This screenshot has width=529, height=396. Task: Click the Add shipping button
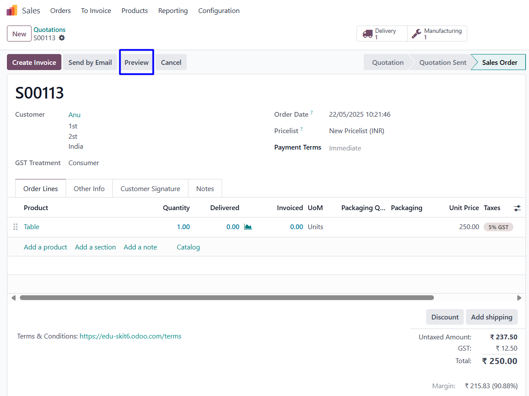[492, 317]
